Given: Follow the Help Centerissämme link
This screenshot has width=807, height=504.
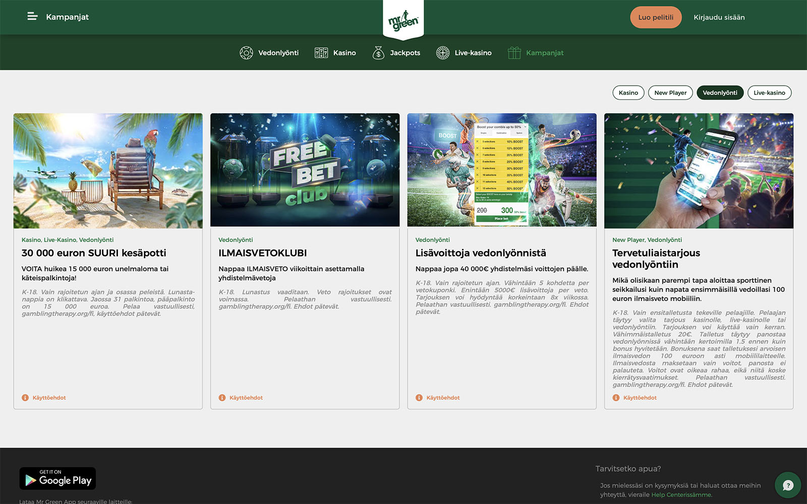Looking at the screenshot, I should pyautogui.click(x=681, y=495).
